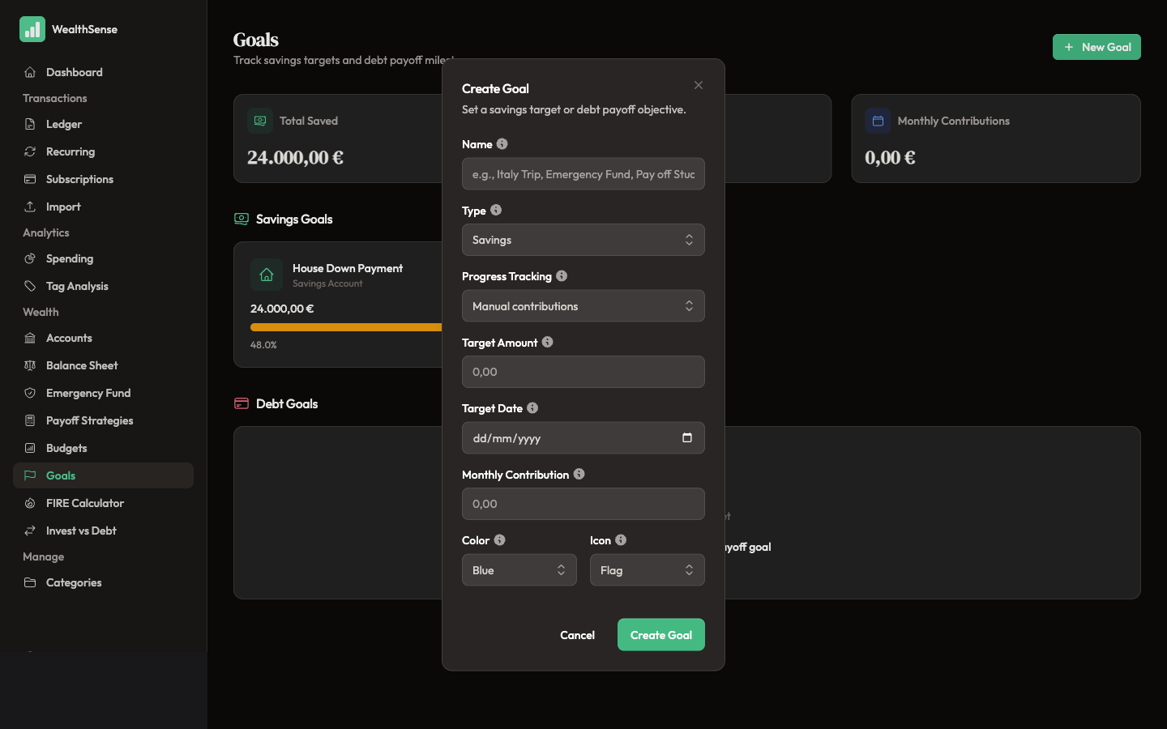This screenshot has height=729, width=1167.
Task: Click the info icon next to Name
Action: (x=502, y=144)
